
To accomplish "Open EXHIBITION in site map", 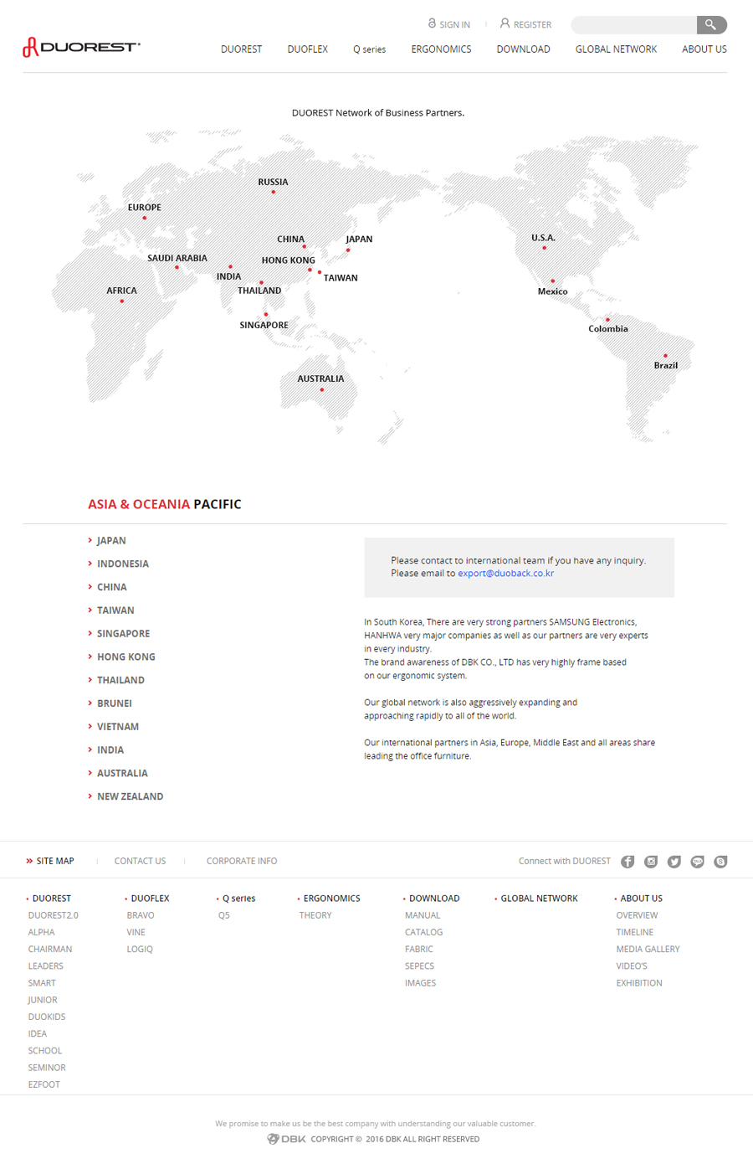I will tap(639, 983).
